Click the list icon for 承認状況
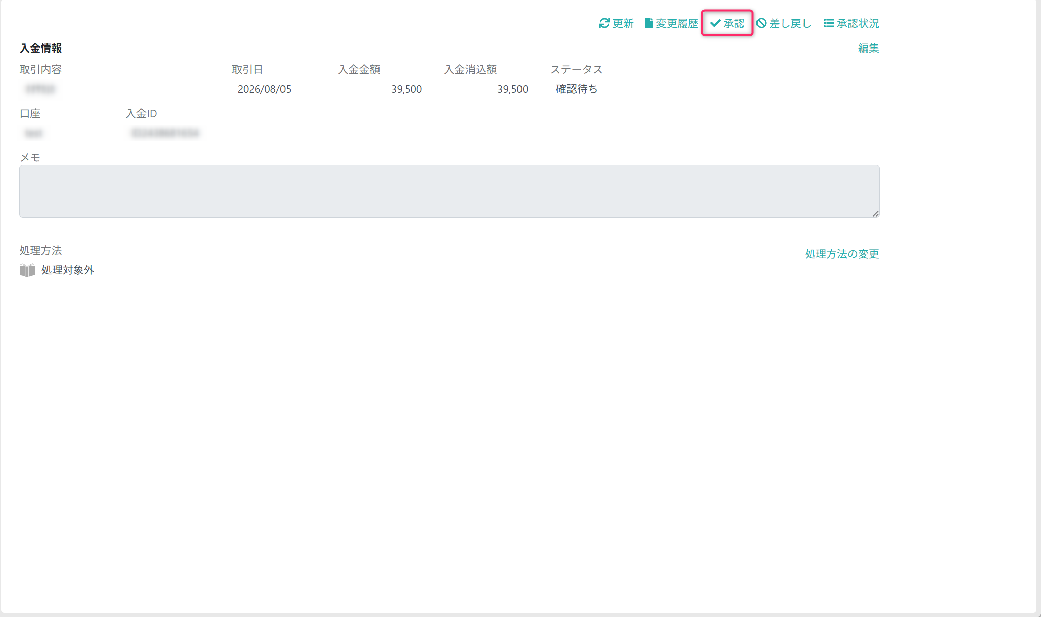Screen dimensions: 1041x617 click(829, 23)
